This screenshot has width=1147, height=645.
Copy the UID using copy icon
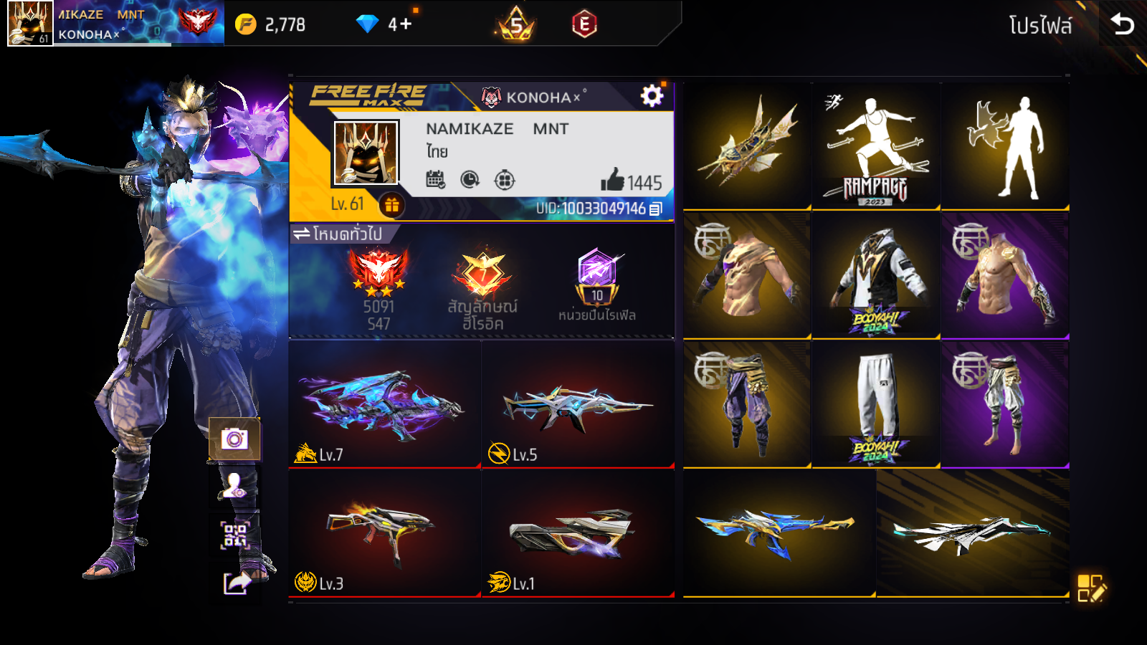tap(656, 209)
